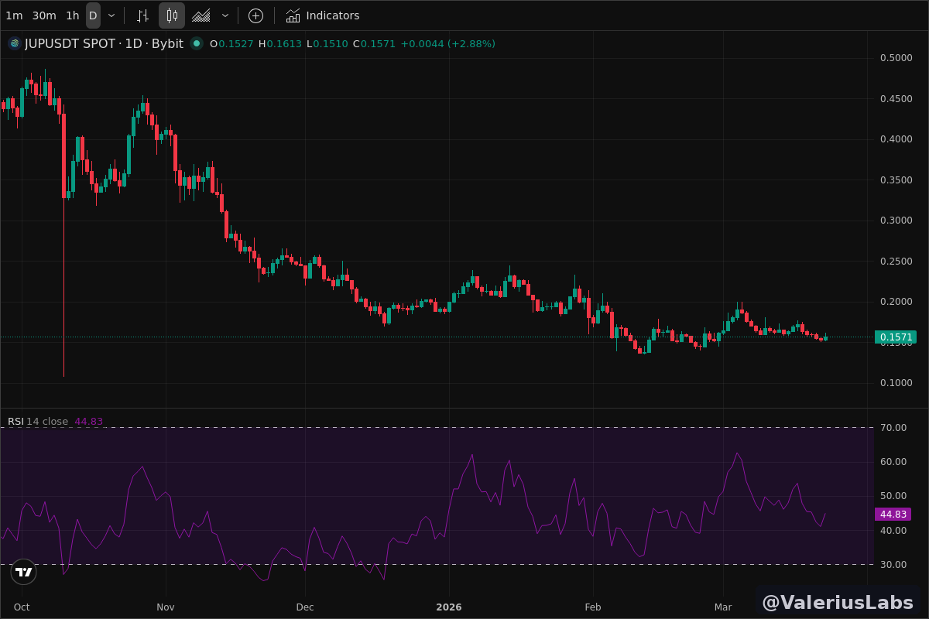929x619 pixels.
Task: Click the 2026 label on the time axis
Action: point(449,607)
